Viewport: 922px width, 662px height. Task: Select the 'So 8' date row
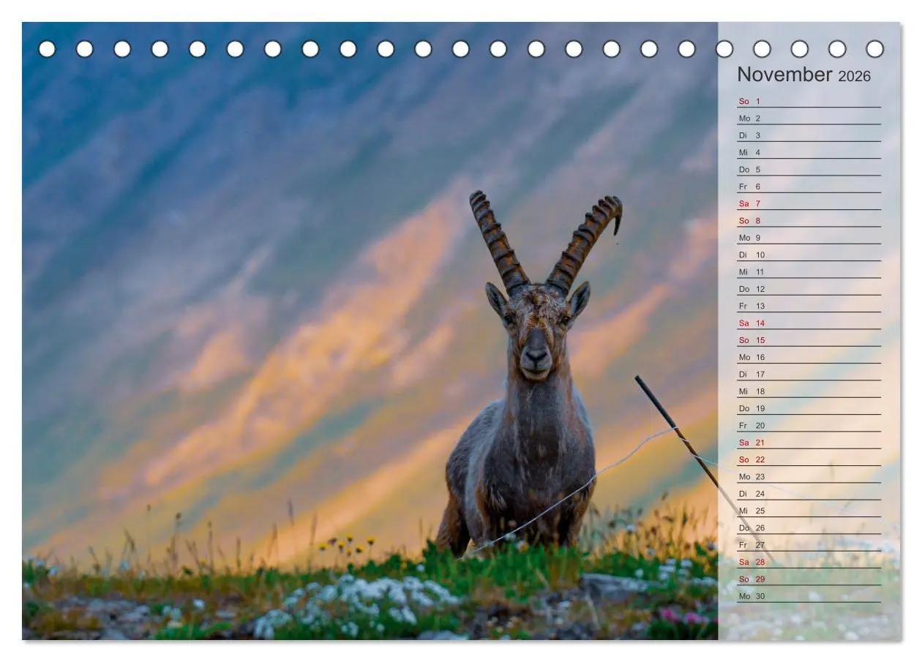point(809,220)
